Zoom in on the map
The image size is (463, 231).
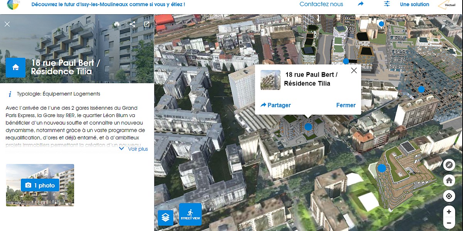[449, 212]
